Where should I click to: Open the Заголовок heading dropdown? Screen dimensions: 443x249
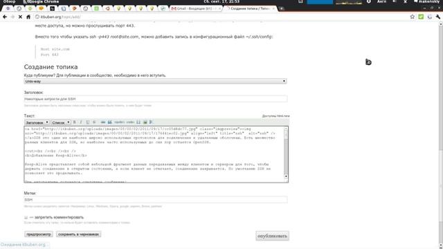coord(37,122)
